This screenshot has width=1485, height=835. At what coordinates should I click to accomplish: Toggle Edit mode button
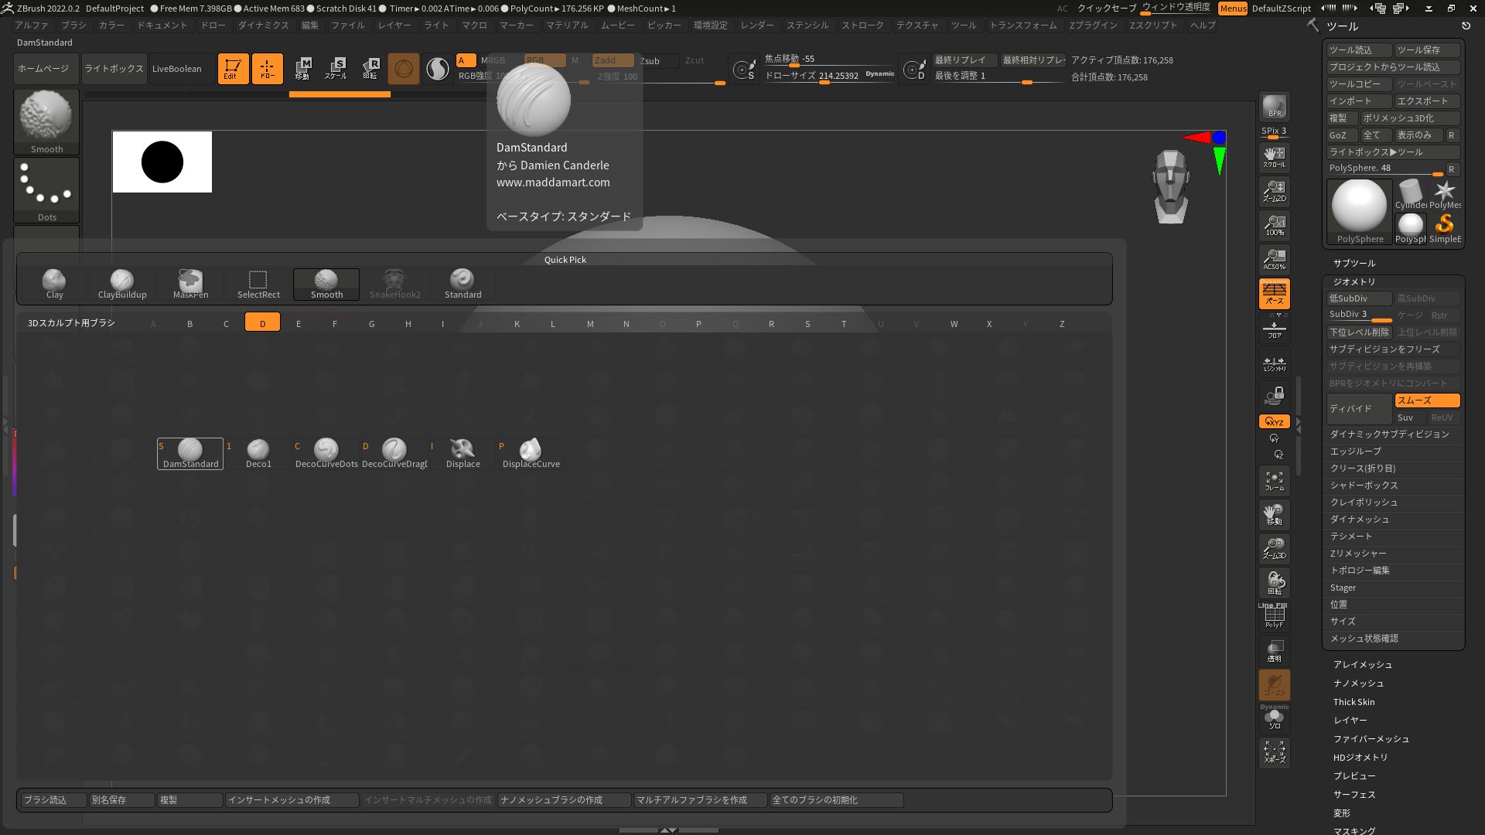click(x=233, y=69)
